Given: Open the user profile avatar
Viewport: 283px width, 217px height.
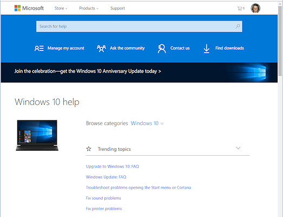Looking at the screenshot, I should pos(255,8).
